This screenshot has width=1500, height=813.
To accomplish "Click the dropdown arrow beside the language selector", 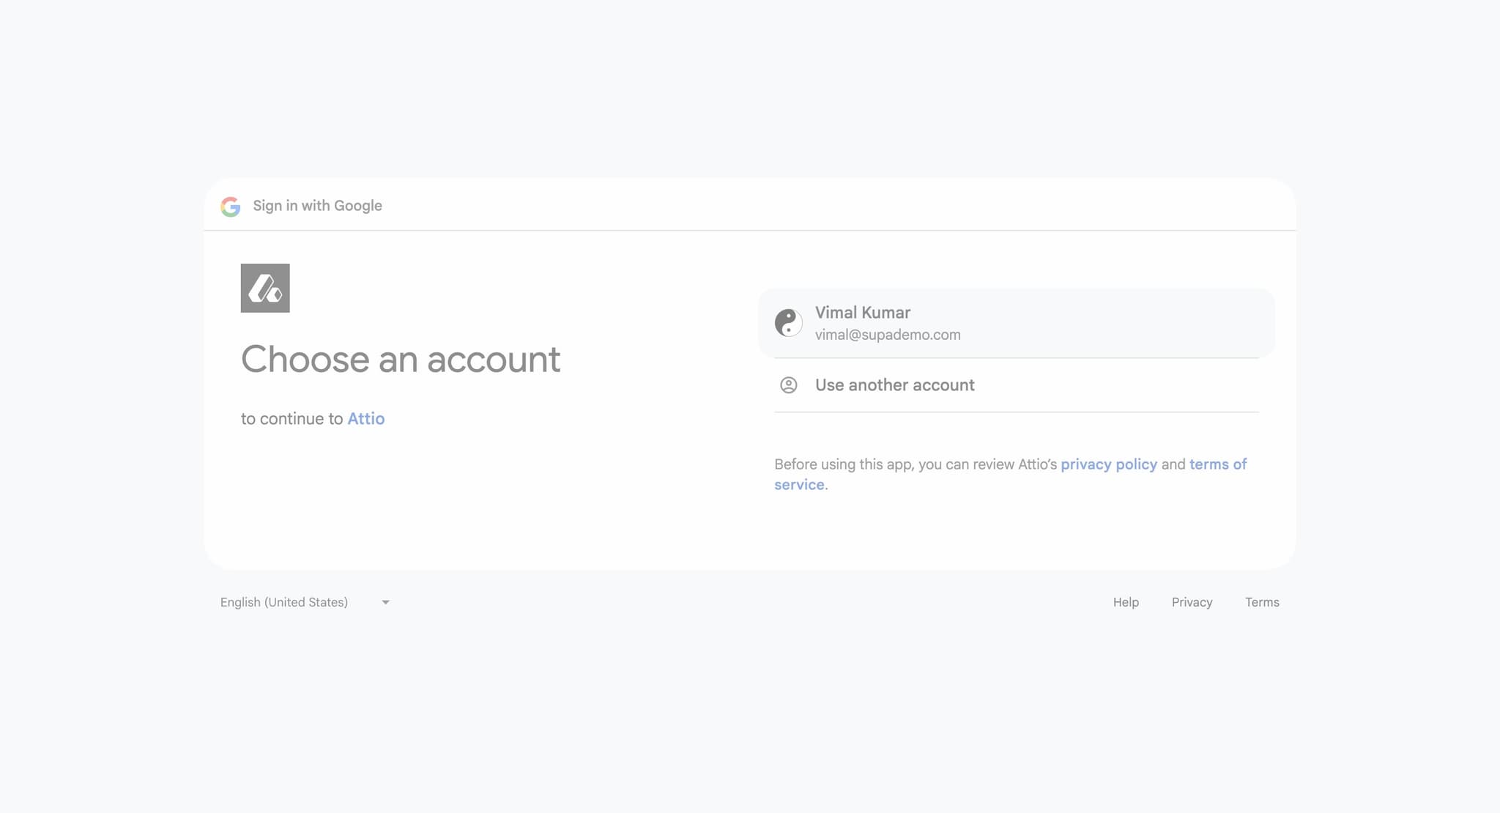I will pyautogui.click(x=386, y=601).
